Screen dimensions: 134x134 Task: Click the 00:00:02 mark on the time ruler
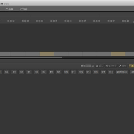[11, 21]
